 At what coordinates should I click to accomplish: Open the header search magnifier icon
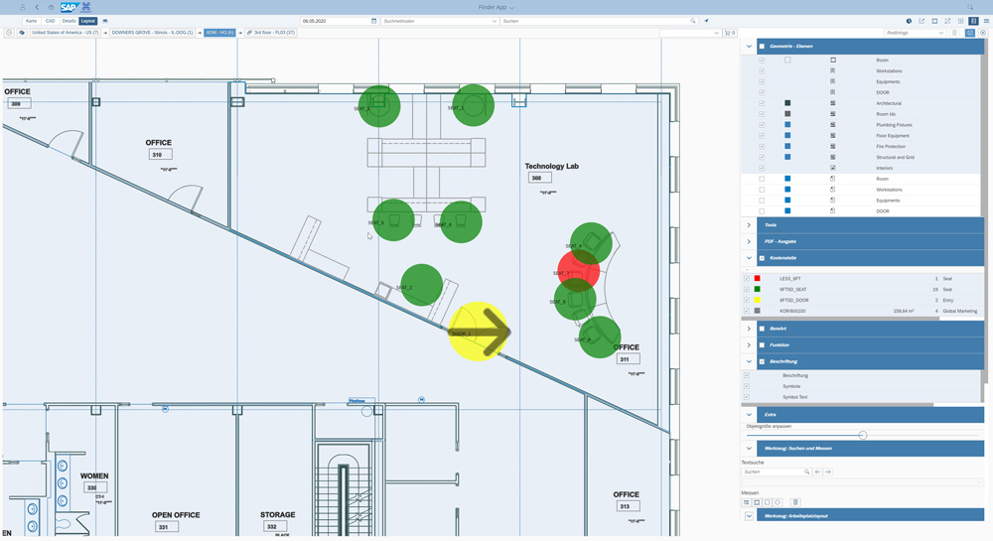[x=969, y=7]
